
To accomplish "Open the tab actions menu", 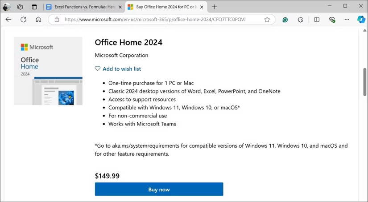I will pos(34,7).
